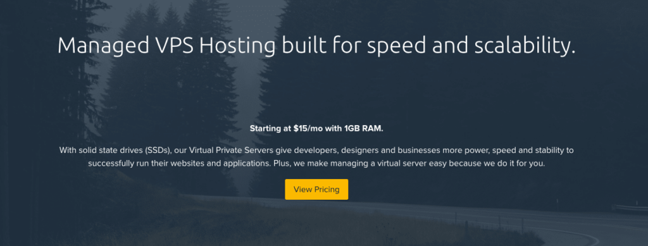This screenshot has height=246, width=648.
Task: Click the yellow View Pricing button
Action: tap(316, 190)
